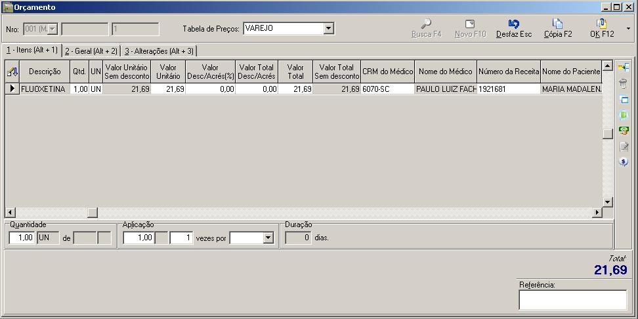Click the FLUOXETINA description cell
Image resolution: width=638 pixels, height=319 pixels.
pyautogui.click(x=45, y=89)
